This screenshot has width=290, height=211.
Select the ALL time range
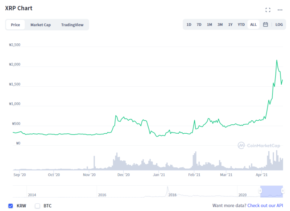coord(253,25)
